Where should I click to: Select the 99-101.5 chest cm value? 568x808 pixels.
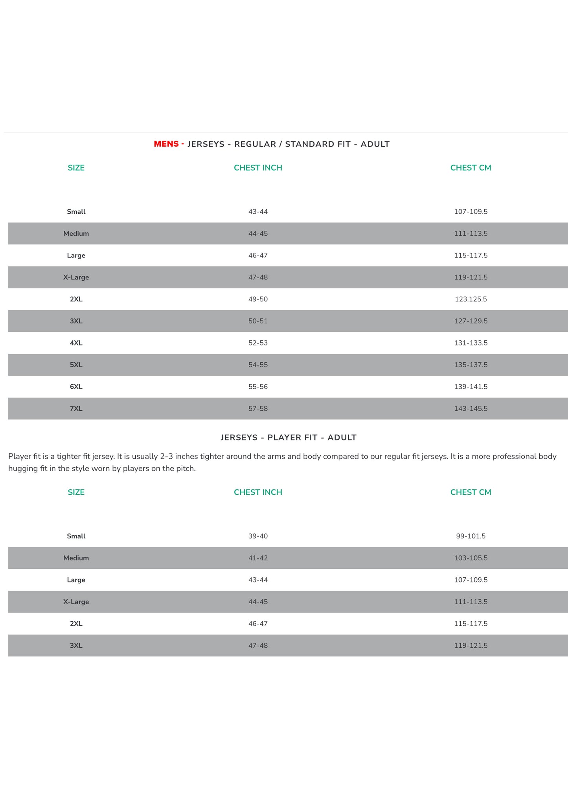coord(471,536)
